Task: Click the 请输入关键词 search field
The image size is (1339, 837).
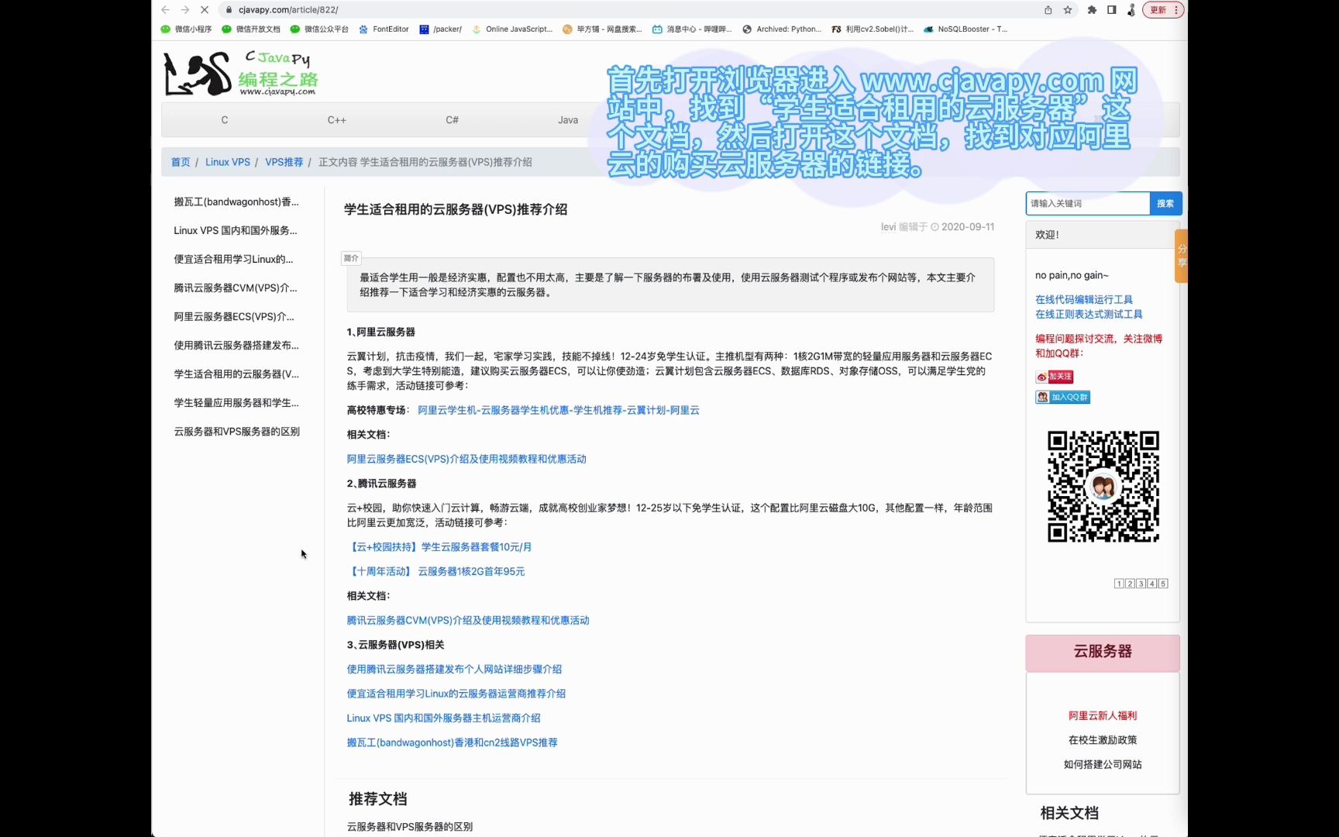Action: 1087,203
